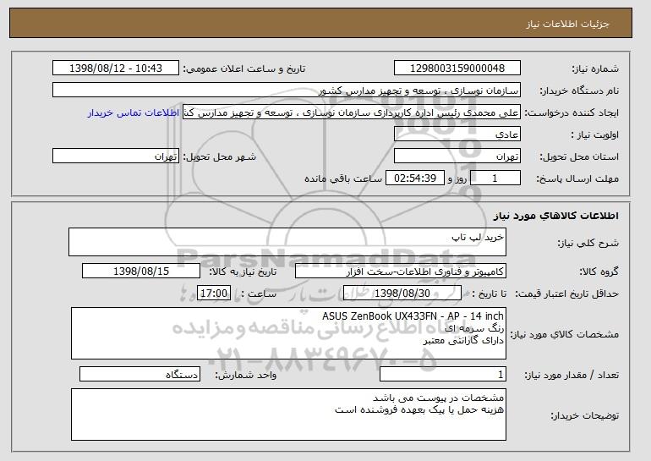This screenshot has height=461, width=651.
Task: Select the quantity field showing 1
Action: point(443,374)
